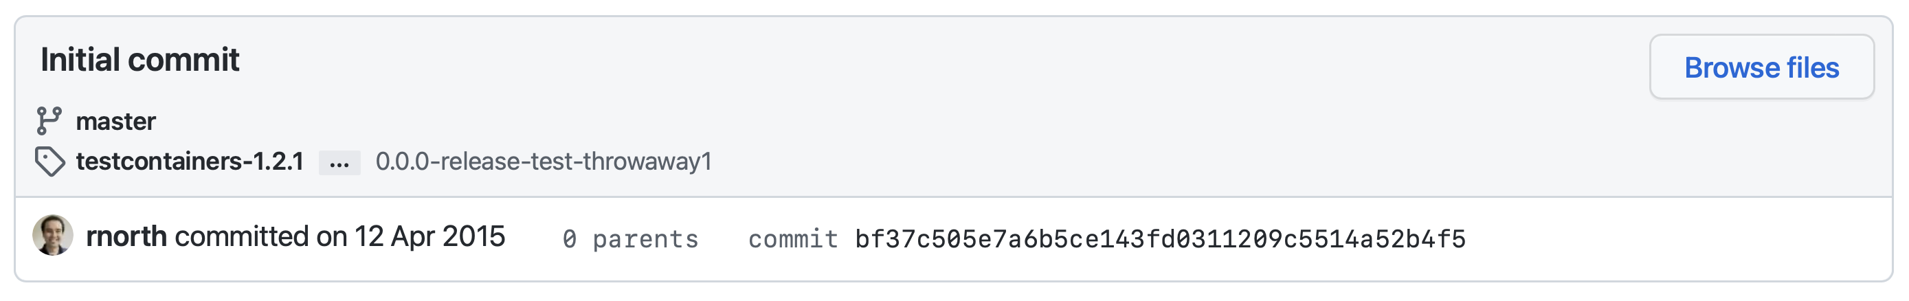Viewport: 1909px width, 301px height.
Task: Click the '0' parent count
Action: (x=569, y=238)
